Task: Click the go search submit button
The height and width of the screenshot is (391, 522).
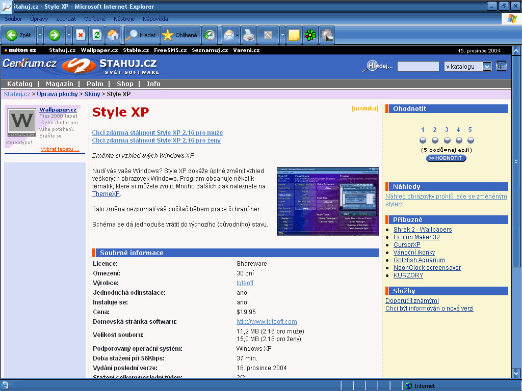Action: point(501,66)
